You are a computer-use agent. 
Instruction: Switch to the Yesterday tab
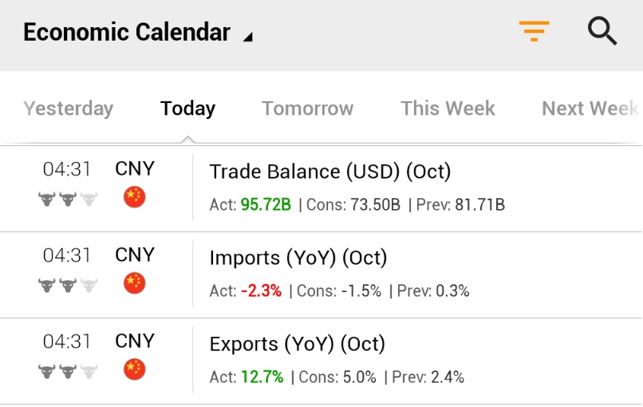[x=68, y=109]
